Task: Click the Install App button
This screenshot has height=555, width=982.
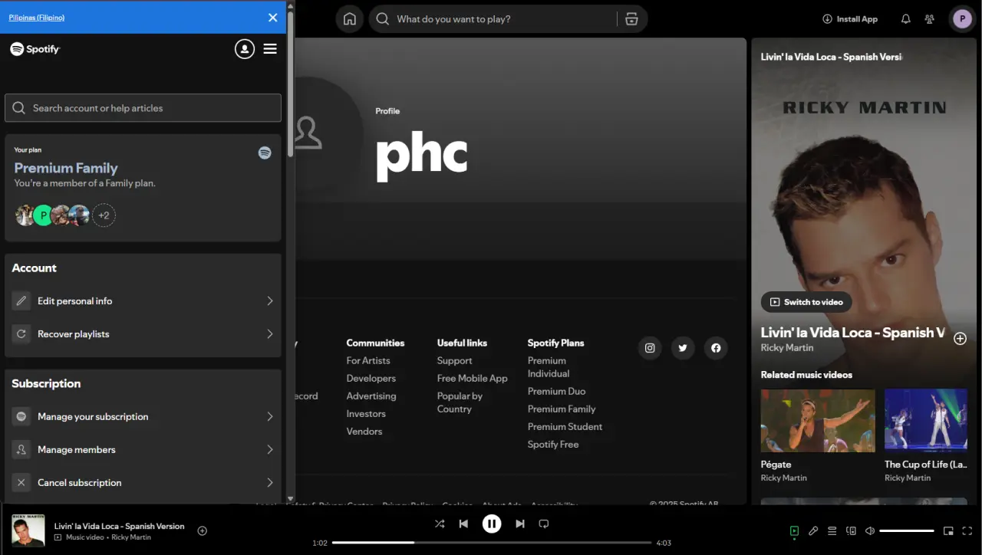Action: pos(850,19)
